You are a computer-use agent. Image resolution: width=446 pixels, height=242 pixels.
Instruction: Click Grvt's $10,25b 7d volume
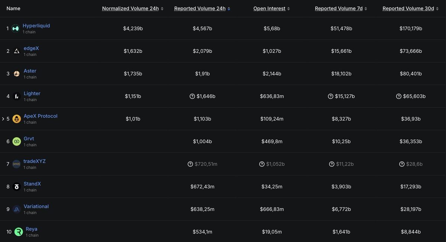341,141
